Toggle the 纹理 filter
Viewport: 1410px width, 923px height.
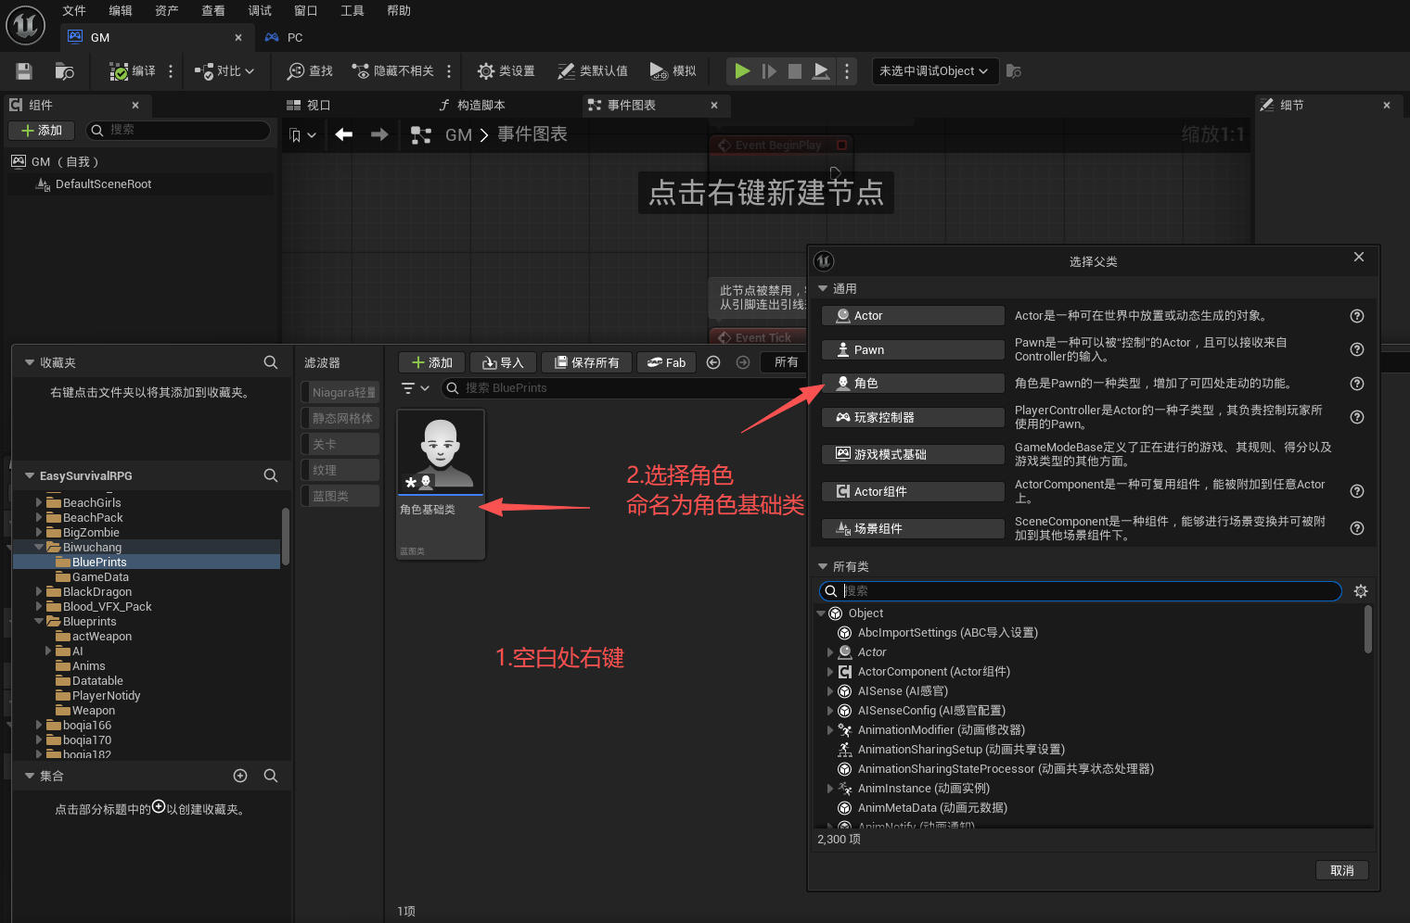pos(340,471)
